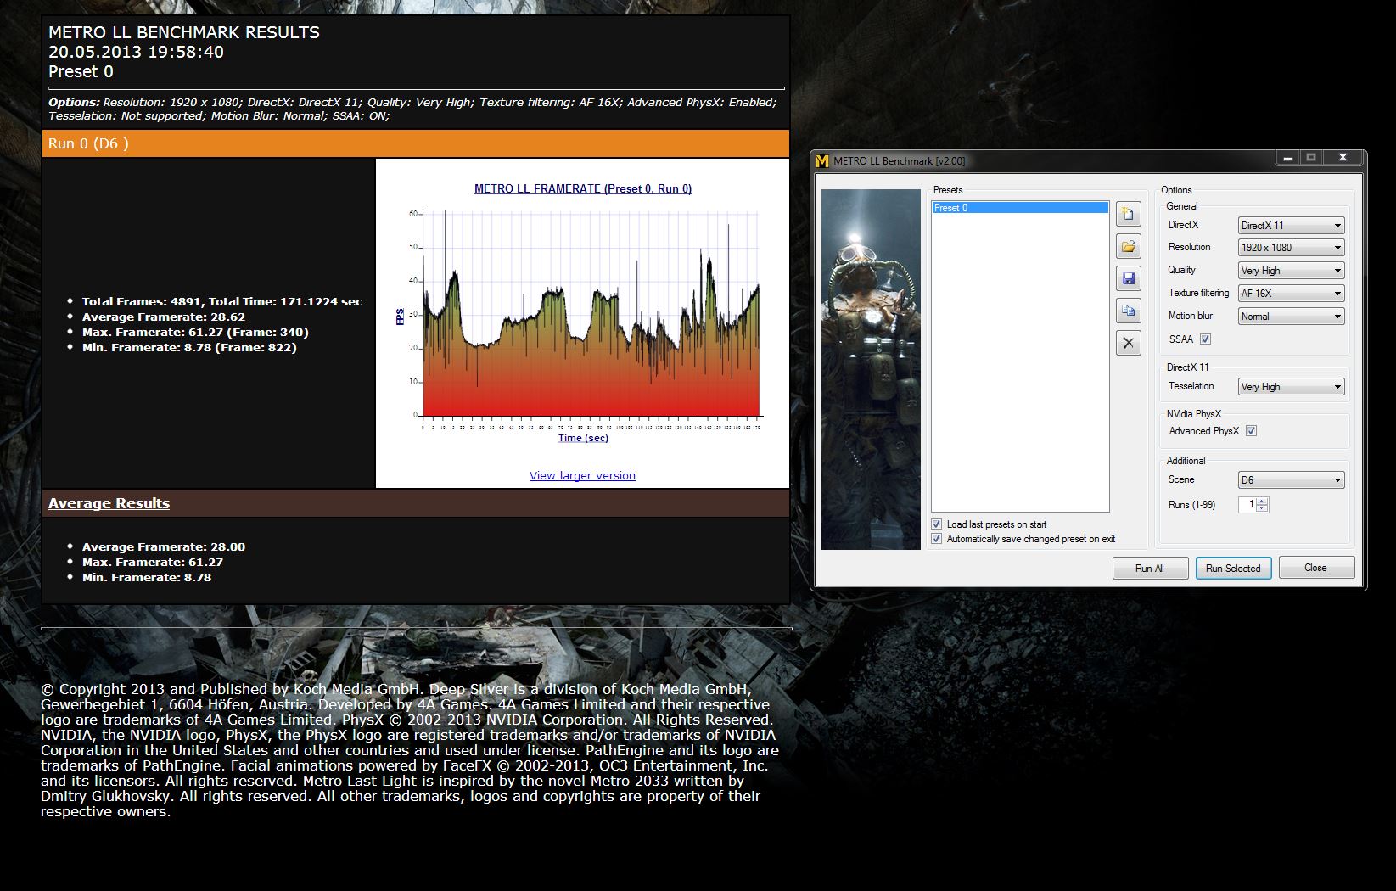1396x891 pixels.
Task: Click the Min. Framerate: 8.78 (Frame: 822) line
Action: click(x=189, y=348)
